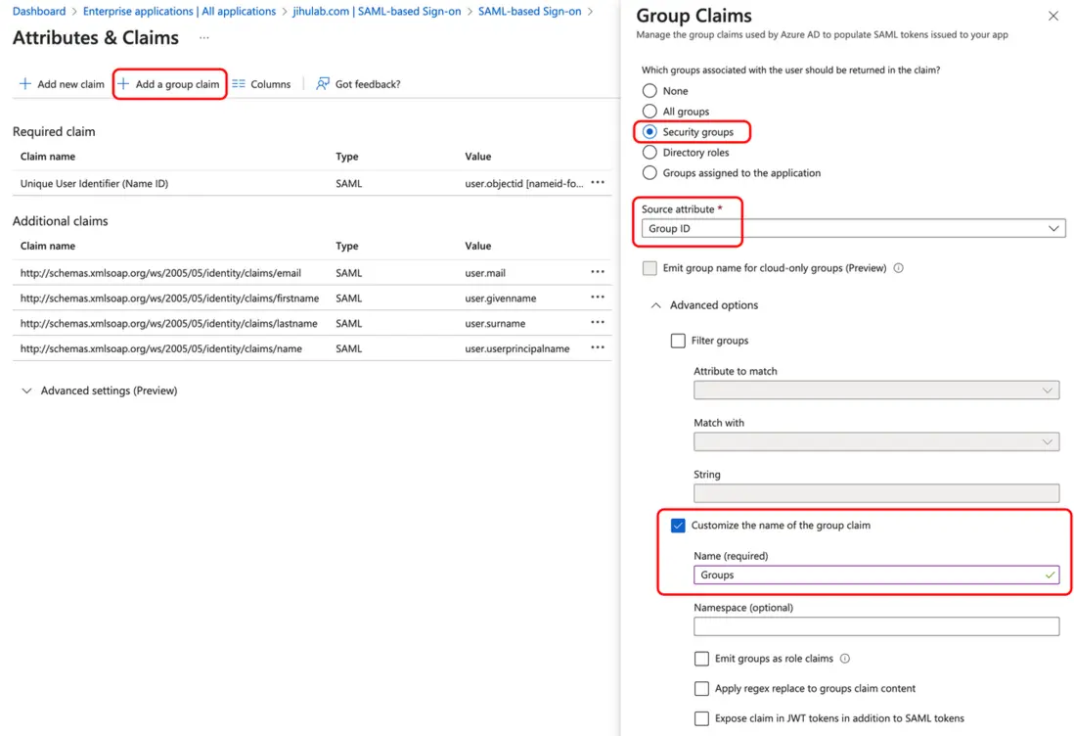The height and width of the screenshot is (736, 1074).
Task: Open the Source attribute dropdown
Action: click(853, 228)
